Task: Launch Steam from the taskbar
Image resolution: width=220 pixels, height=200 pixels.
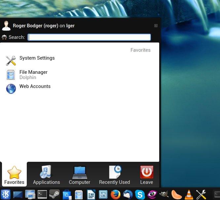Action: tap(55, 194)
